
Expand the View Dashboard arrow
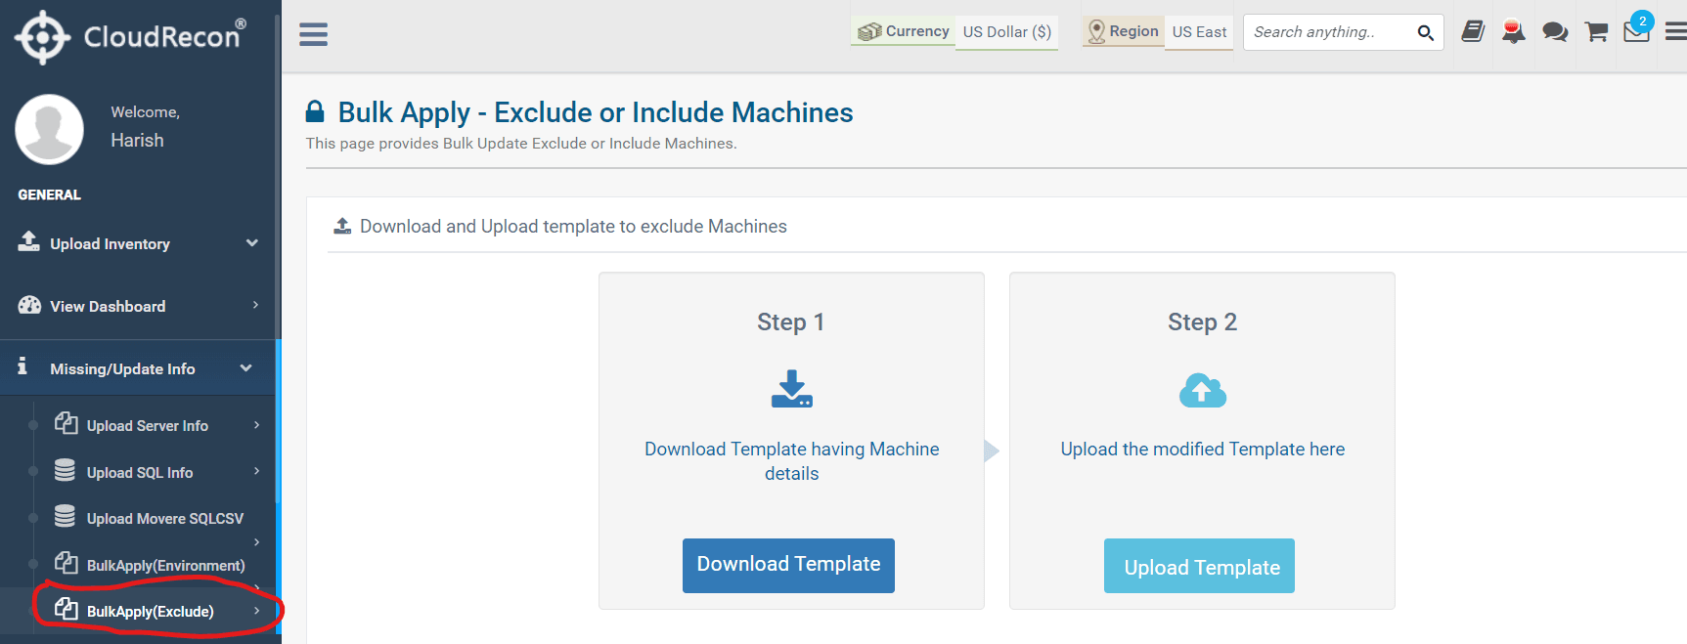click(255, 305)
